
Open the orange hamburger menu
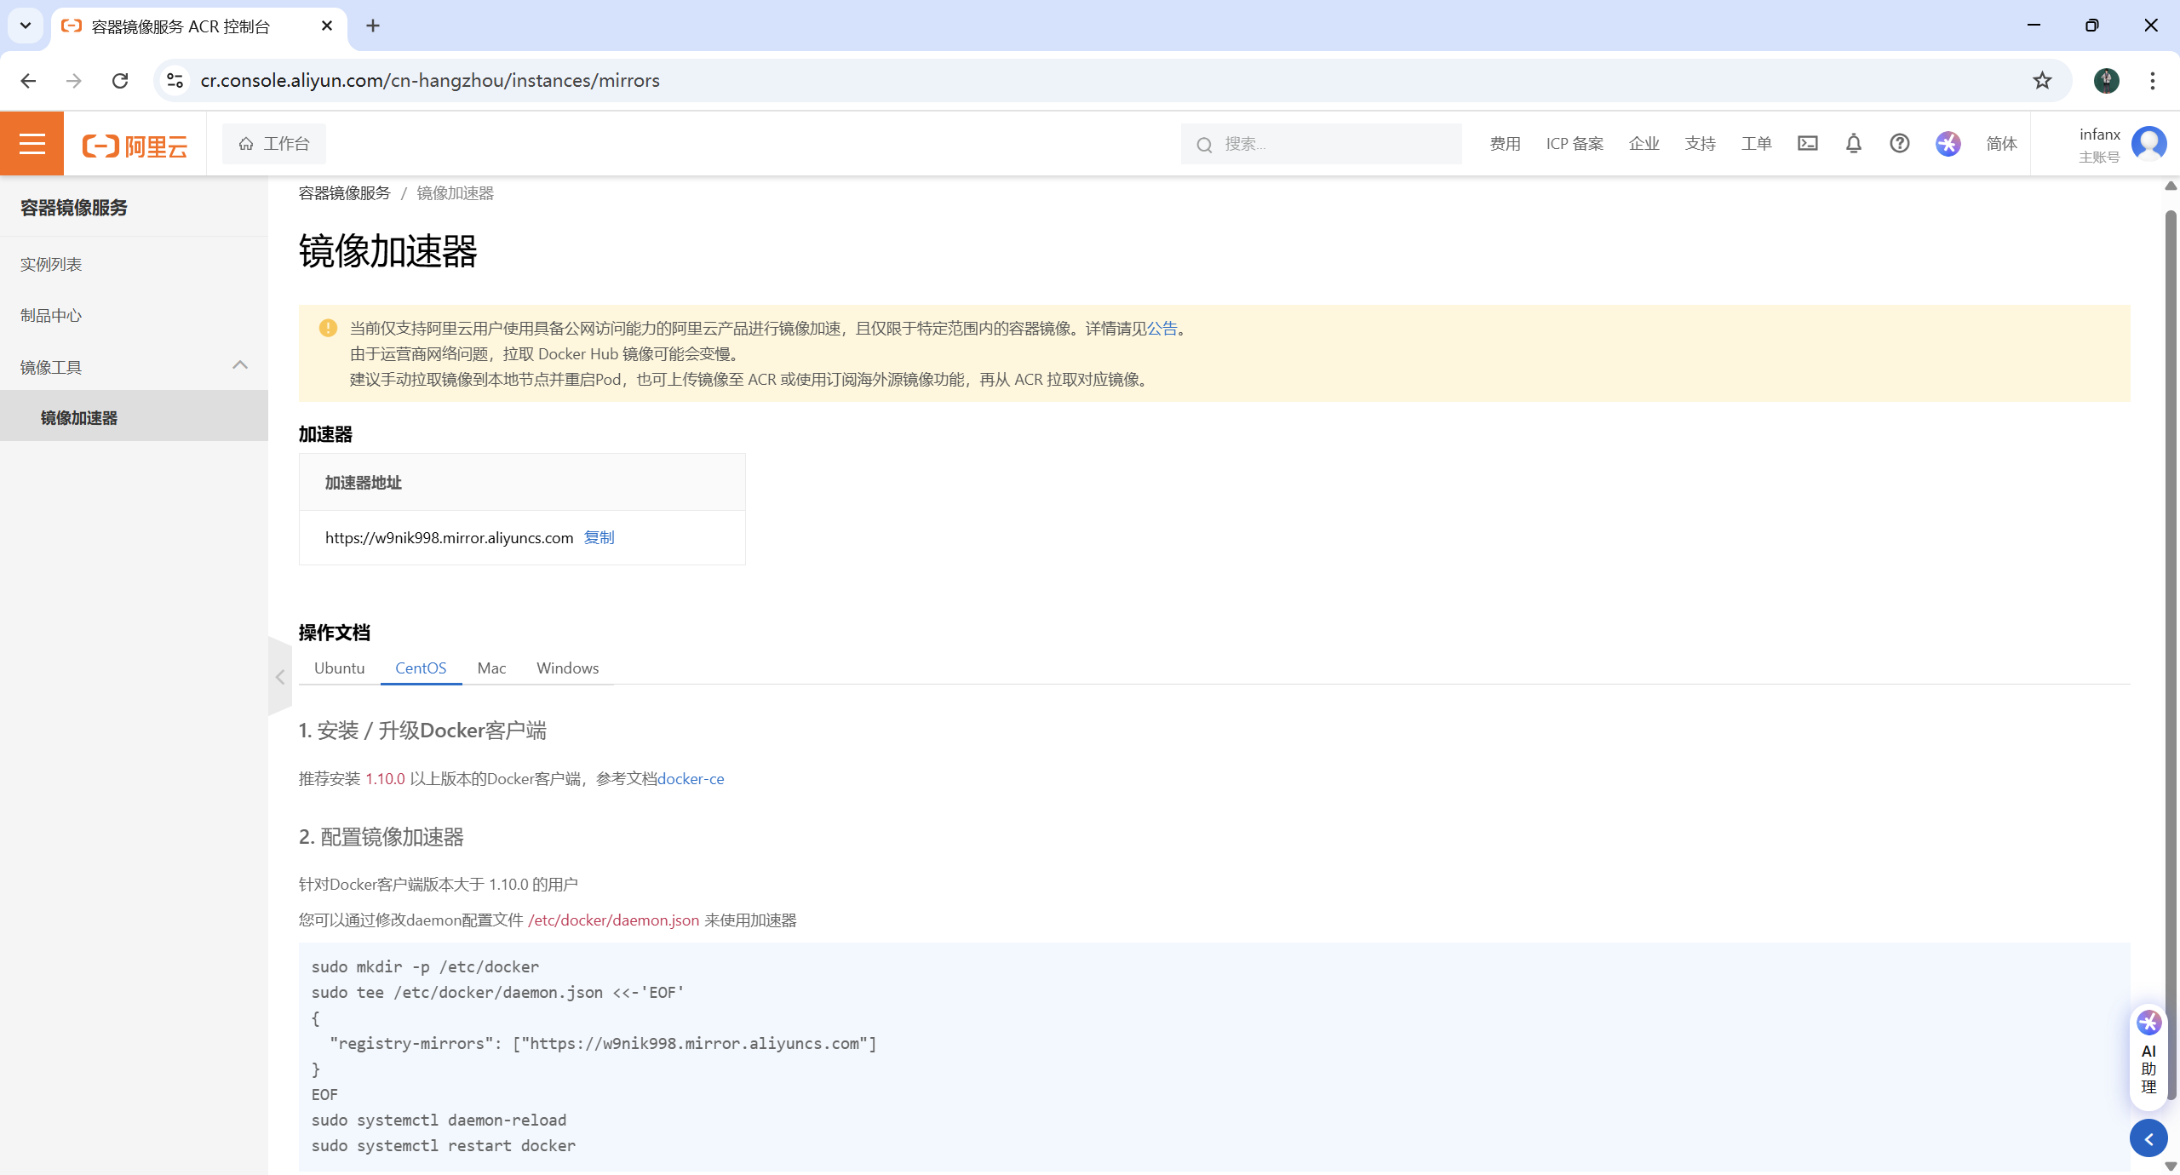point(32,144)
